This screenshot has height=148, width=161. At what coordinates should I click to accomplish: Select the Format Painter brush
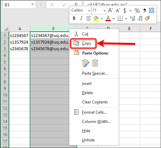coord(147,18)
